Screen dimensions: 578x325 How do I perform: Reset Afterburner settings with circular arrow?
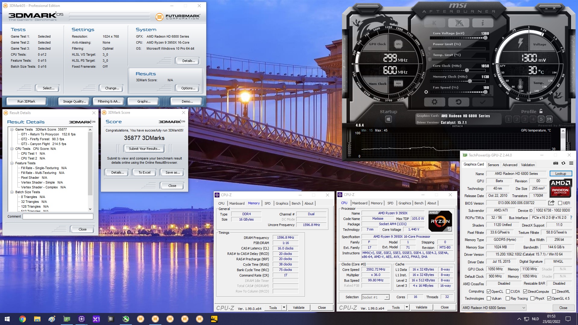pyautogui.click(x=458, y=102)
